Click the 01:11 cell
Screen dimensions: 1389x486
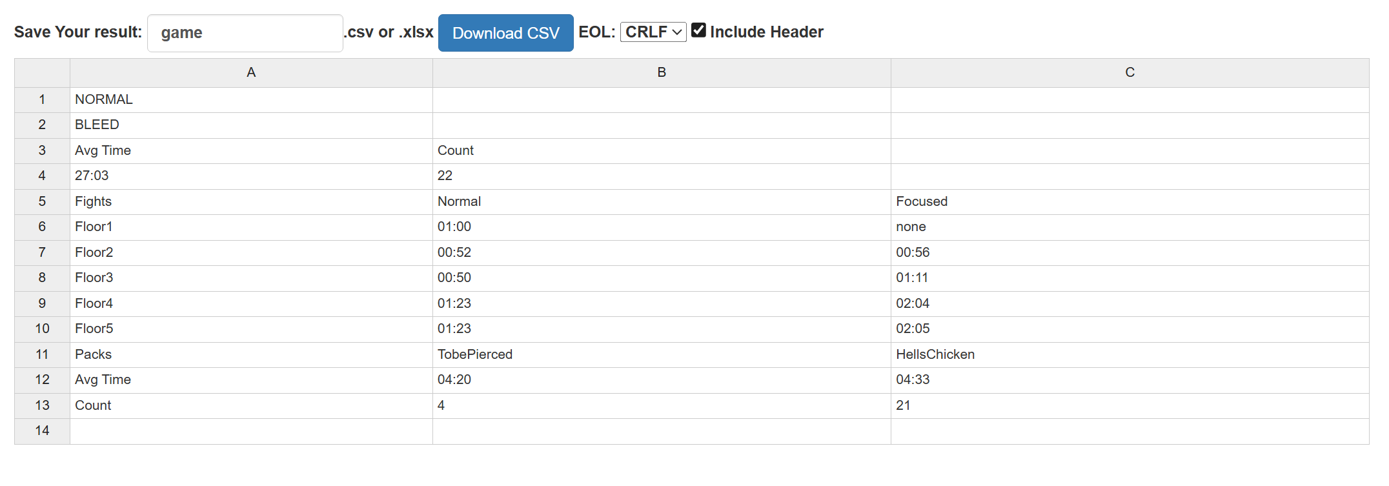[1130, 278]
